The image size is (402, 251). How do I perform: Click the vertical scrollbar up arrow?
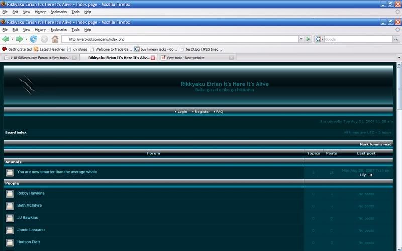[x=399, y=65]
